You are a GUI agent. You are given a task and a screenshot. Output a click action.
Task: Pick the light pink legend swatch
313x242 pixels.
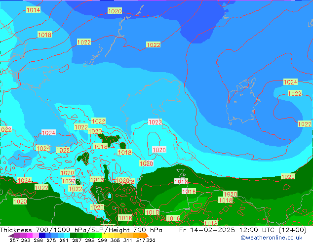35,235
